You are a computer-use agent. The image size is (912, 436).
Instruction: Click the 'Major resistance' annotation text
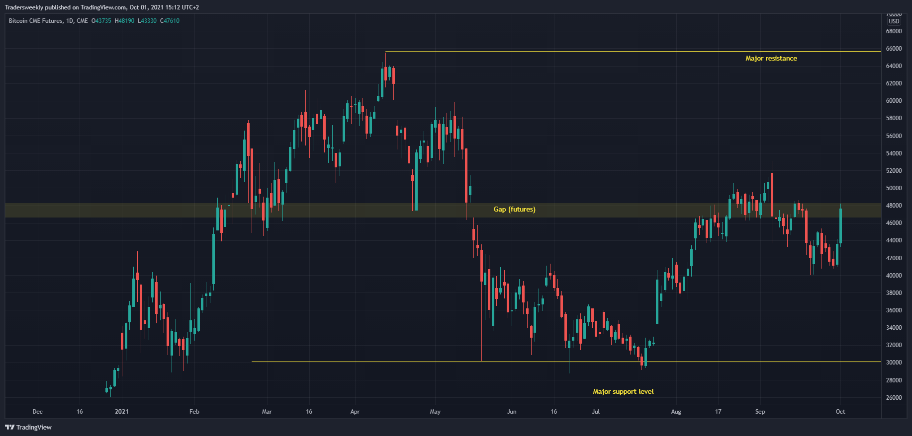point(771,59)
